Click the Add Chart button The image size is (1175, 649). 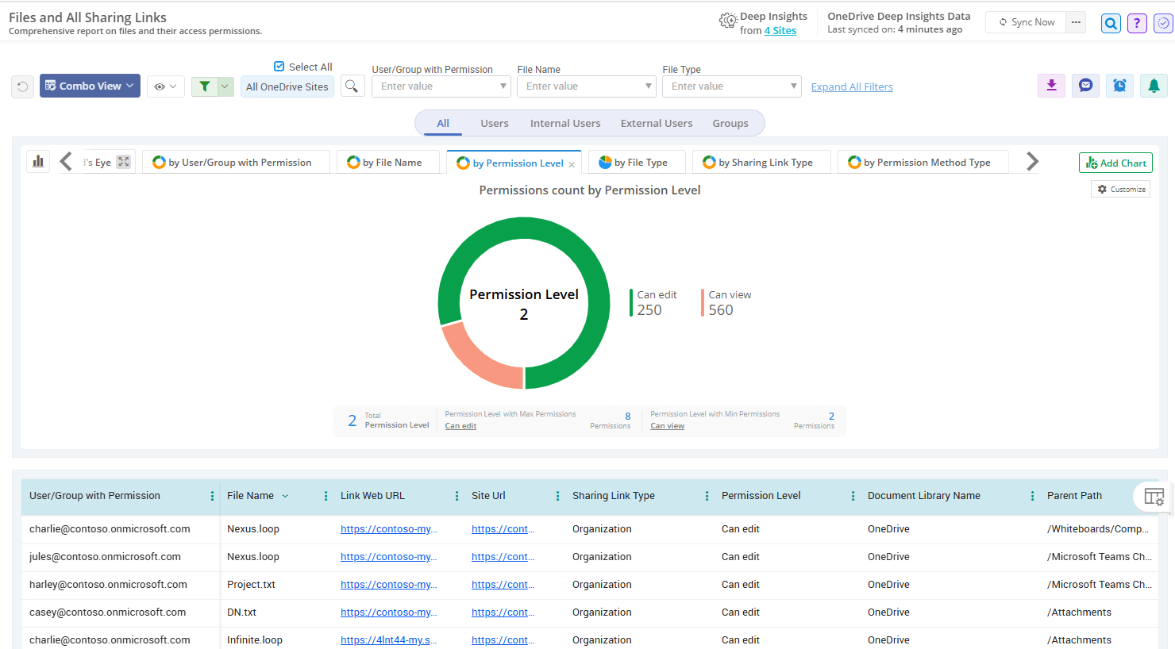[1115, 163]
